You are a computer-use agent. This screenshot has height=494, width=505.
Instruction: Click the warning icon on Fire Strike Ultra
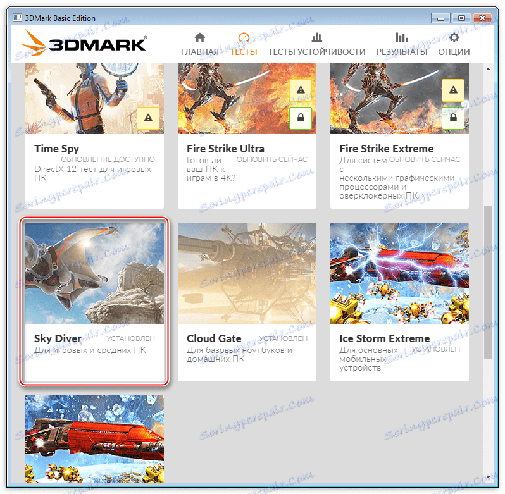pos(301,90)
